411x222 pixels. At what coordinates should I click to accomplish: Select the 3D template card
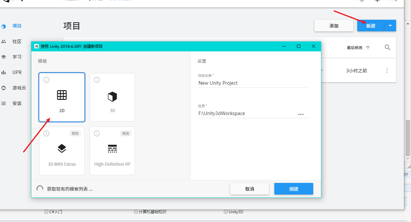(112, 97)
